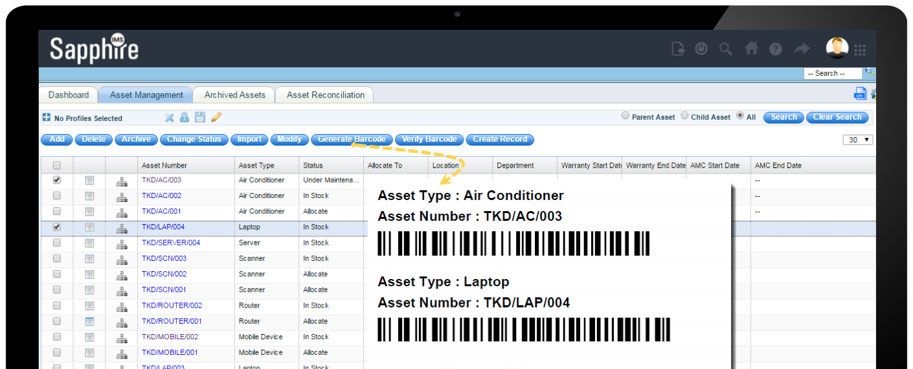Open hierarchy icon for TKD/SCN/002
This screenshot has width=913, height=369.
tap(122, 275)
